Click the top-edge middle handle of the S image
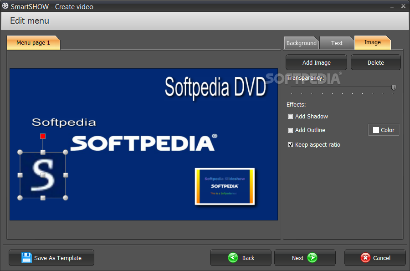 (x=43, y=152)
